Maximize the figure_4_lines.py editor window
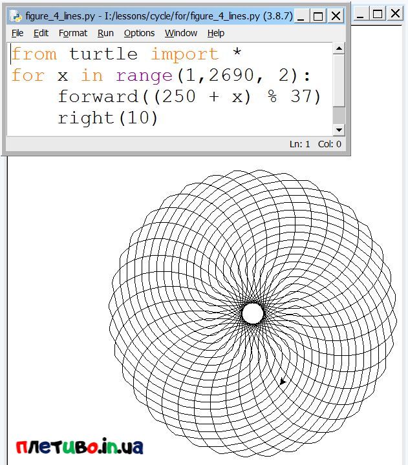The image size is (408, 465). [318, 15]
